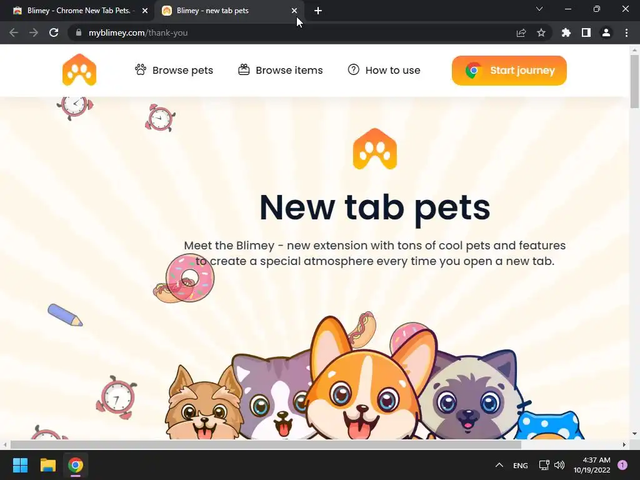Close the Blimey - Chrome New Tab Pets tab
The width and height of the screenshot is (640, 480).
click(145, 11)
